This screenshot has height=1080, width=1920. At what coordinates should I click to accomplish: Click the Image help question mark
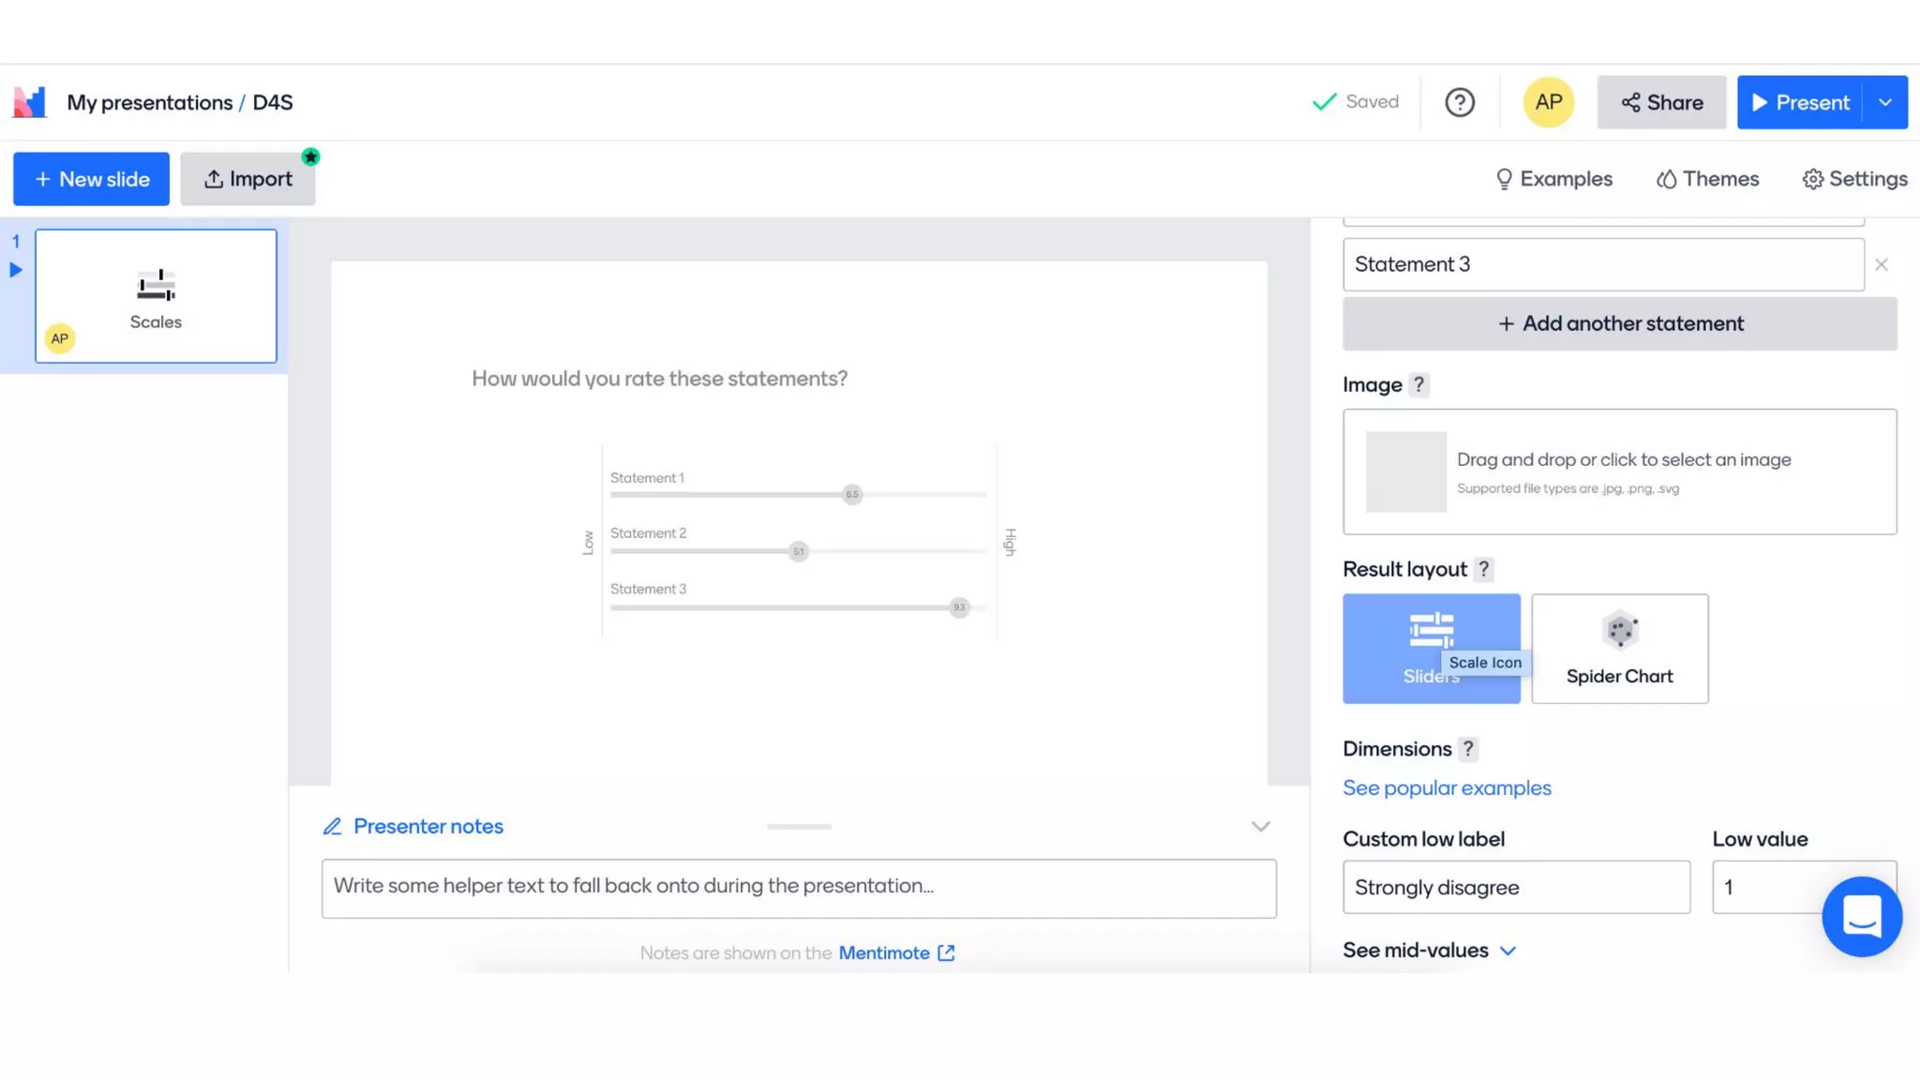tap(1418, 385)
